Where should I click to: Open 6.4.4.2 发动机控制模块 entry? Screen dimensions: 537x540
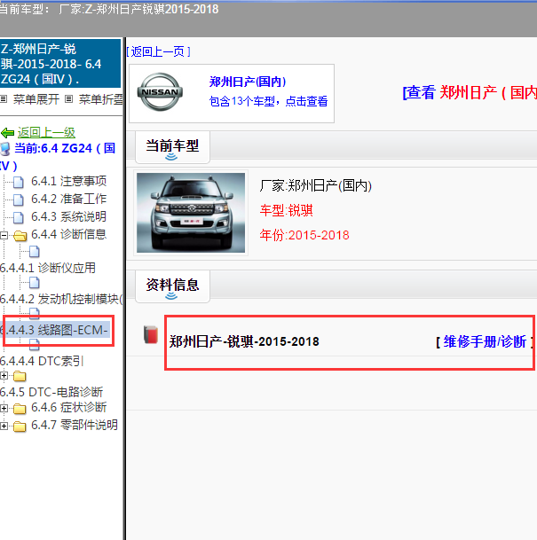[x=61, y=299]
